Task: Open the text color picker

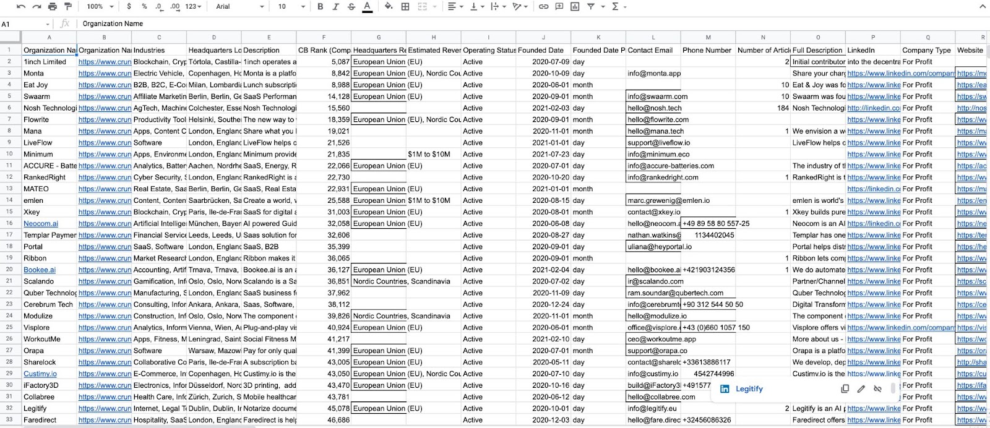Action: [x=367, y=6]
